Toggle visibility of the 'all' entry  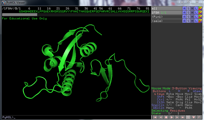tap(167, 9)
